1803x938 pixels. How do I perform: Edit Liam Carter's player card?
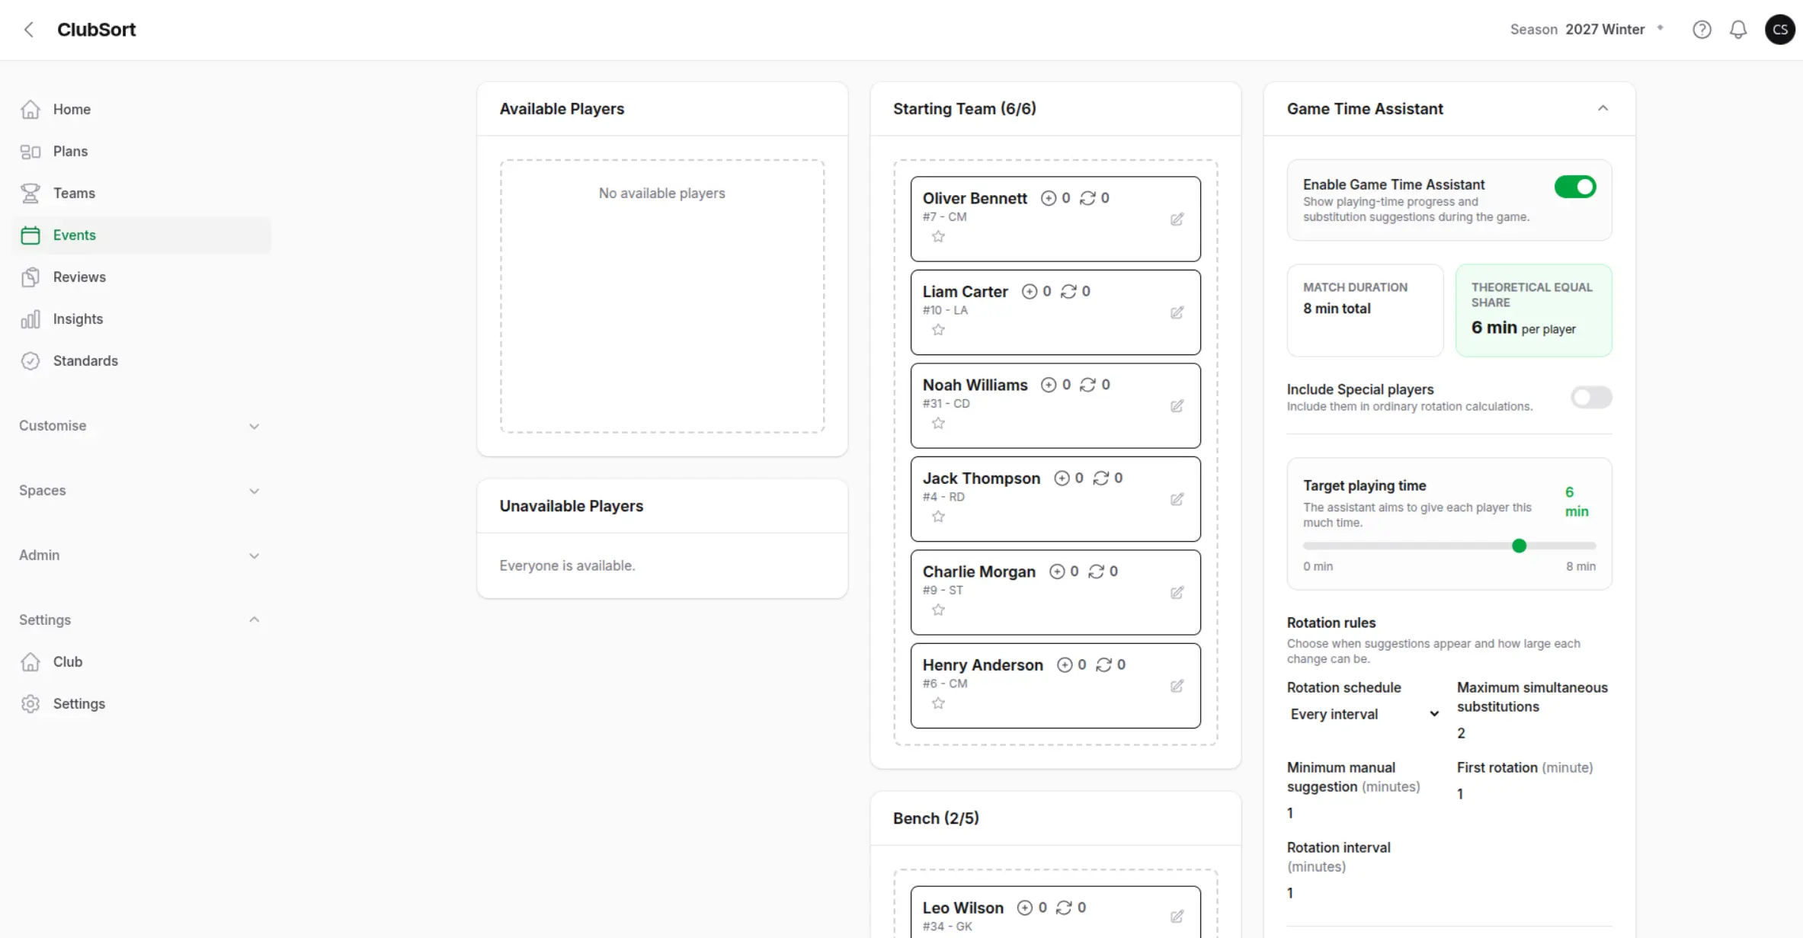click(1177, 312)
